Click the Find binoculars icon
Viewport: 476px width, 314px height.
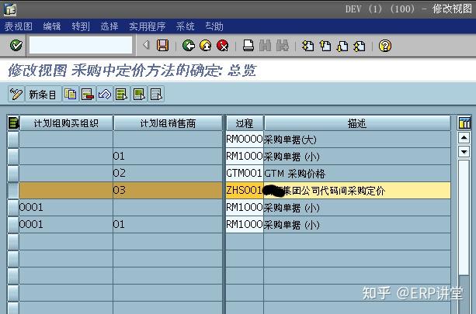[x=265, y=46]
